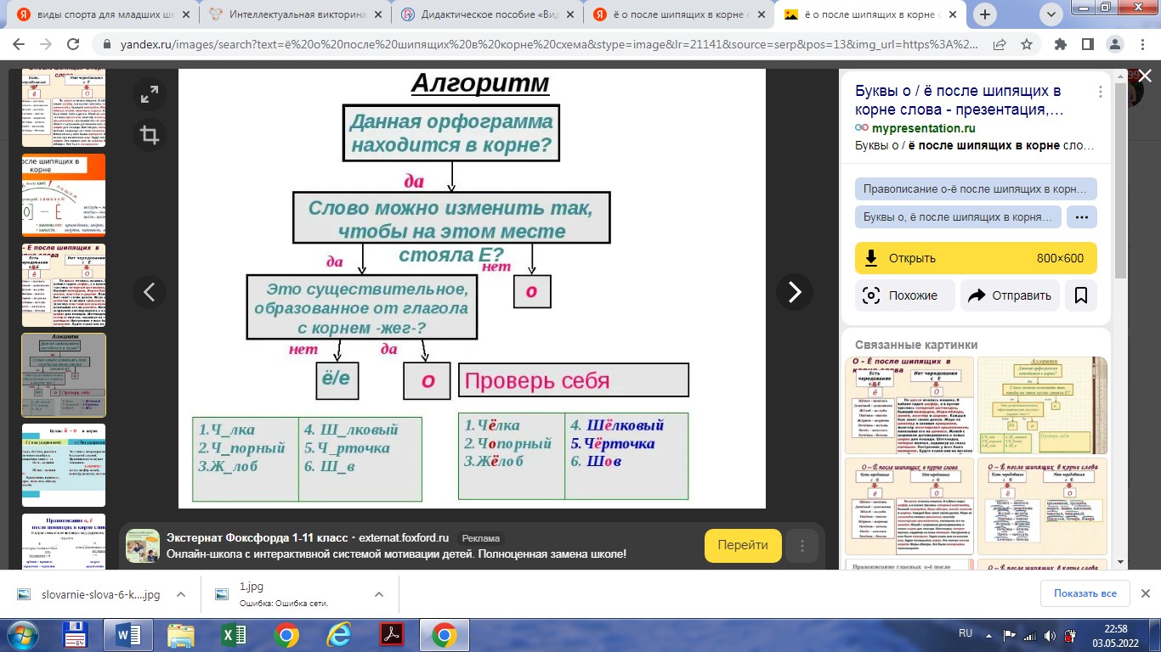Close the Yandex image viewer
This screenshot has width=1161, height=652.
[x=1144, y=76]
